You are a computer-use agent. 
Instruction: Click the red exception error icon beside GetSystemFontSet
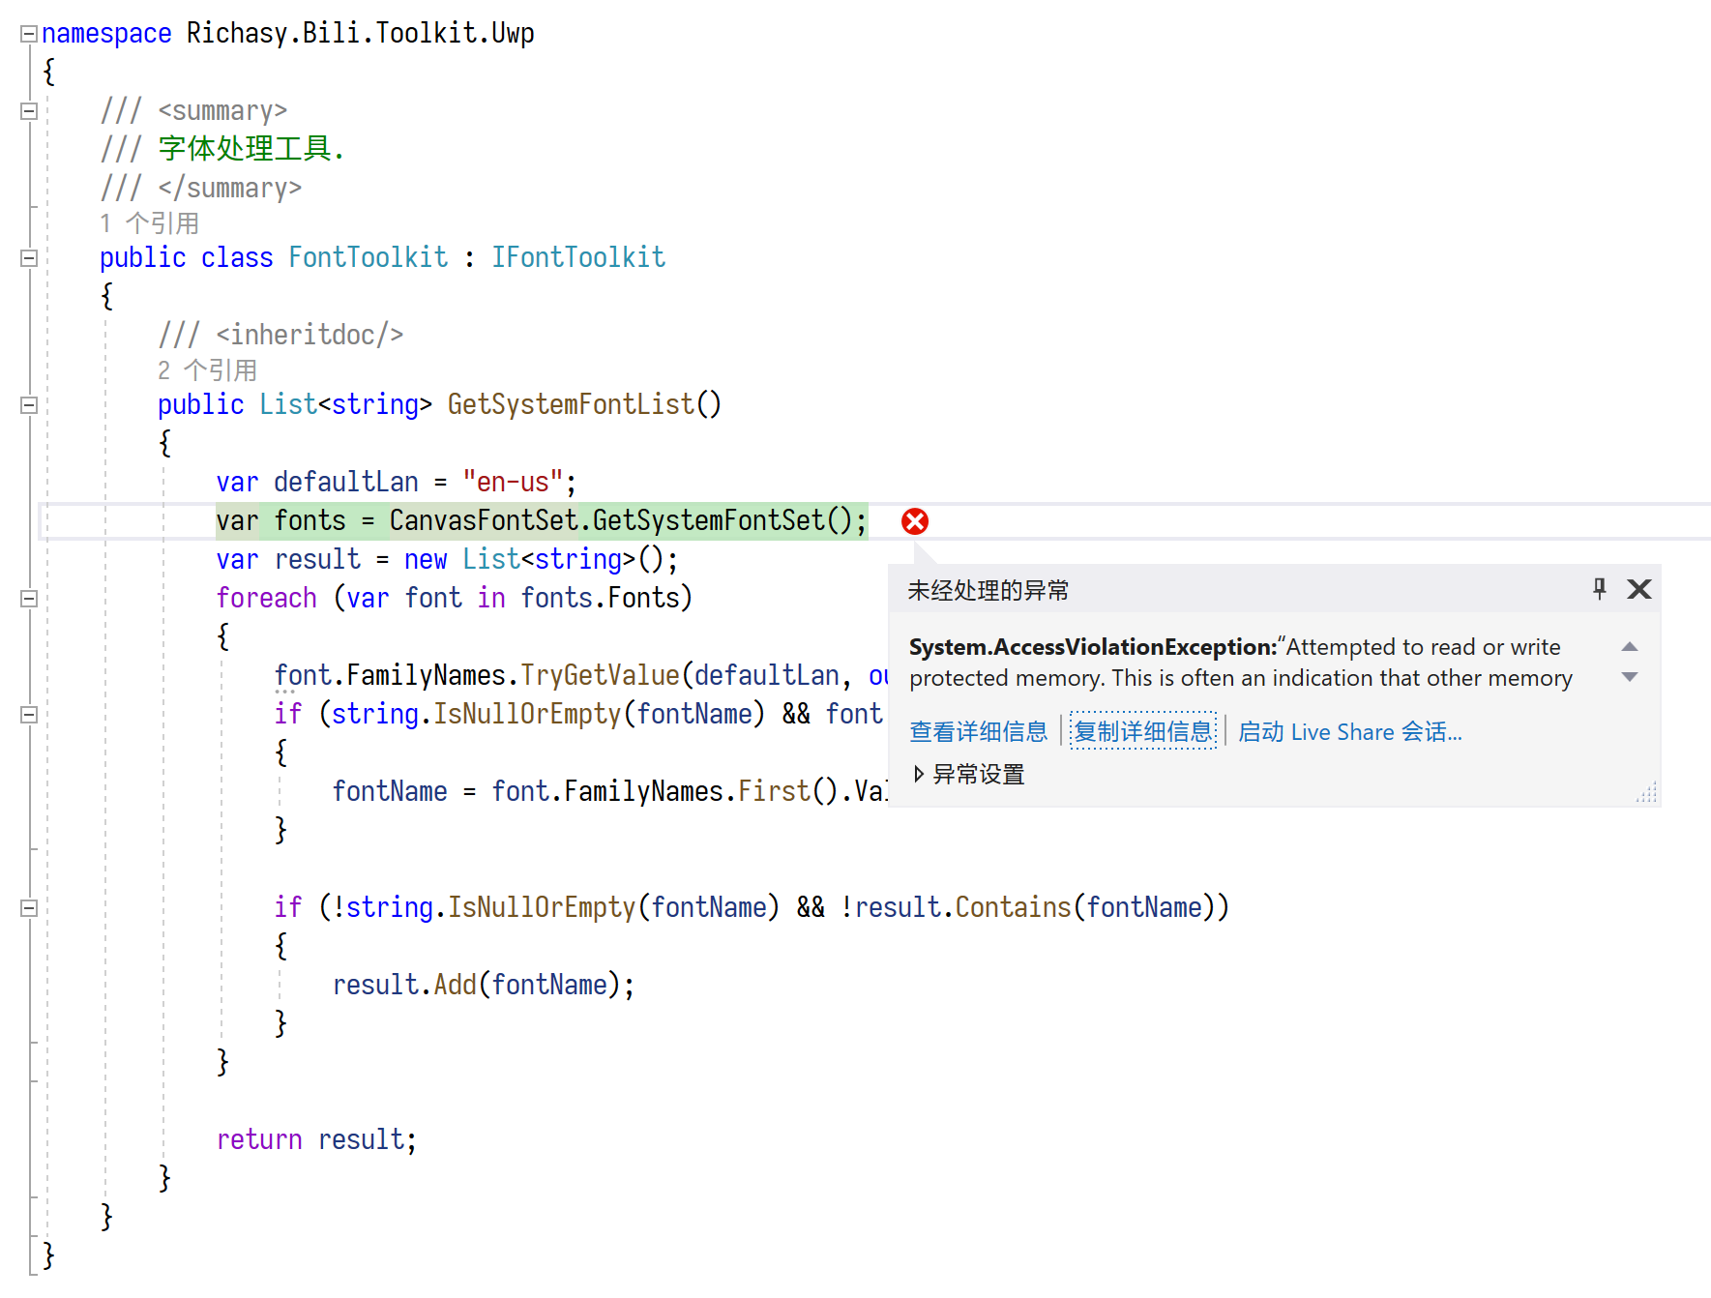915,520
